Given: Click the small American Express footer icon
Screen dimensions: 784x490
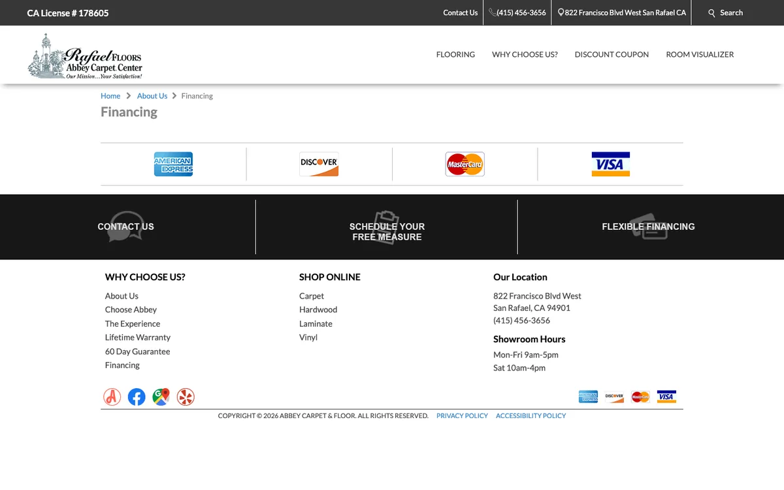Looking at the screenshot, I should click(588, 397).
